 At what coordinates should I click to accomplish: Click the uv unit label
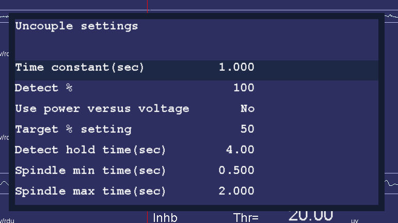coord(355,220)
